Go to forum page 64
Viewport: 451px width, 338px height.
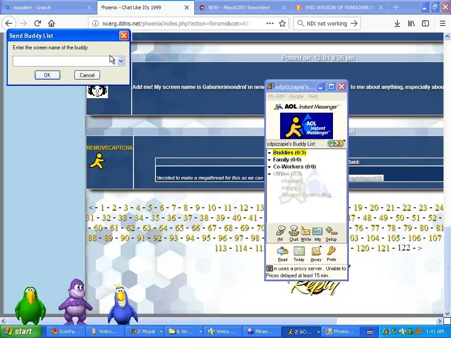[163, 228]
